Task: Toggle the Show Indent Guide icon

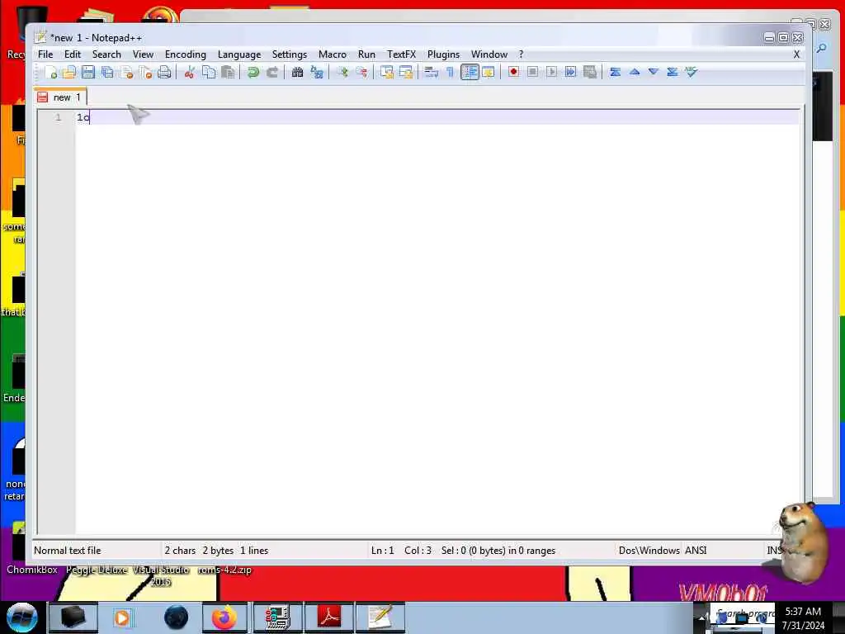Action: 470,72
